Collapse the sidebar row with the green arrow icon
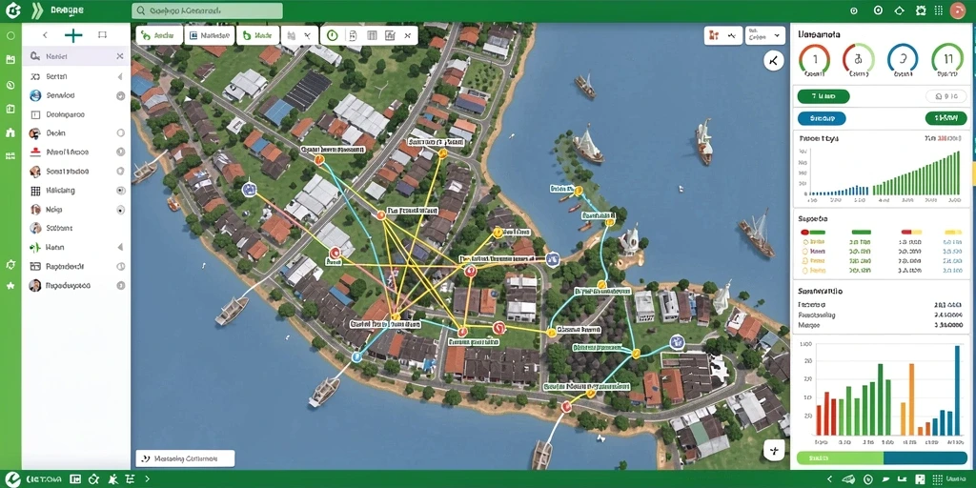 [119, 247]
